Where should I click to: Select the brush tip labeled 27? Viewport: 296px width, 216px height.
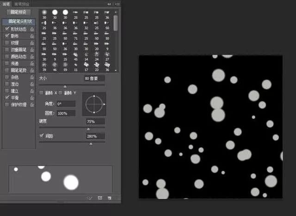coord(107,56)
